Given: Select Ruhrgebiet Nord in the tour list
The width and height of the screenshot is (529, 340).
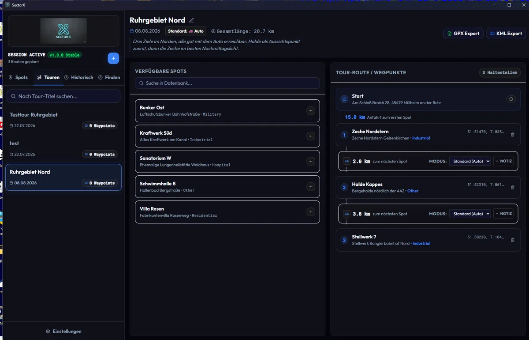Looking at the screenshot, I should 63,177.
